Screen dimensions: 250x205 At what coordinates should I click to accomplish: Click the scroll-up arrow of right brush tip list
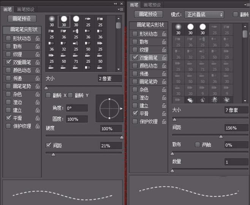(x=245, y=27)
